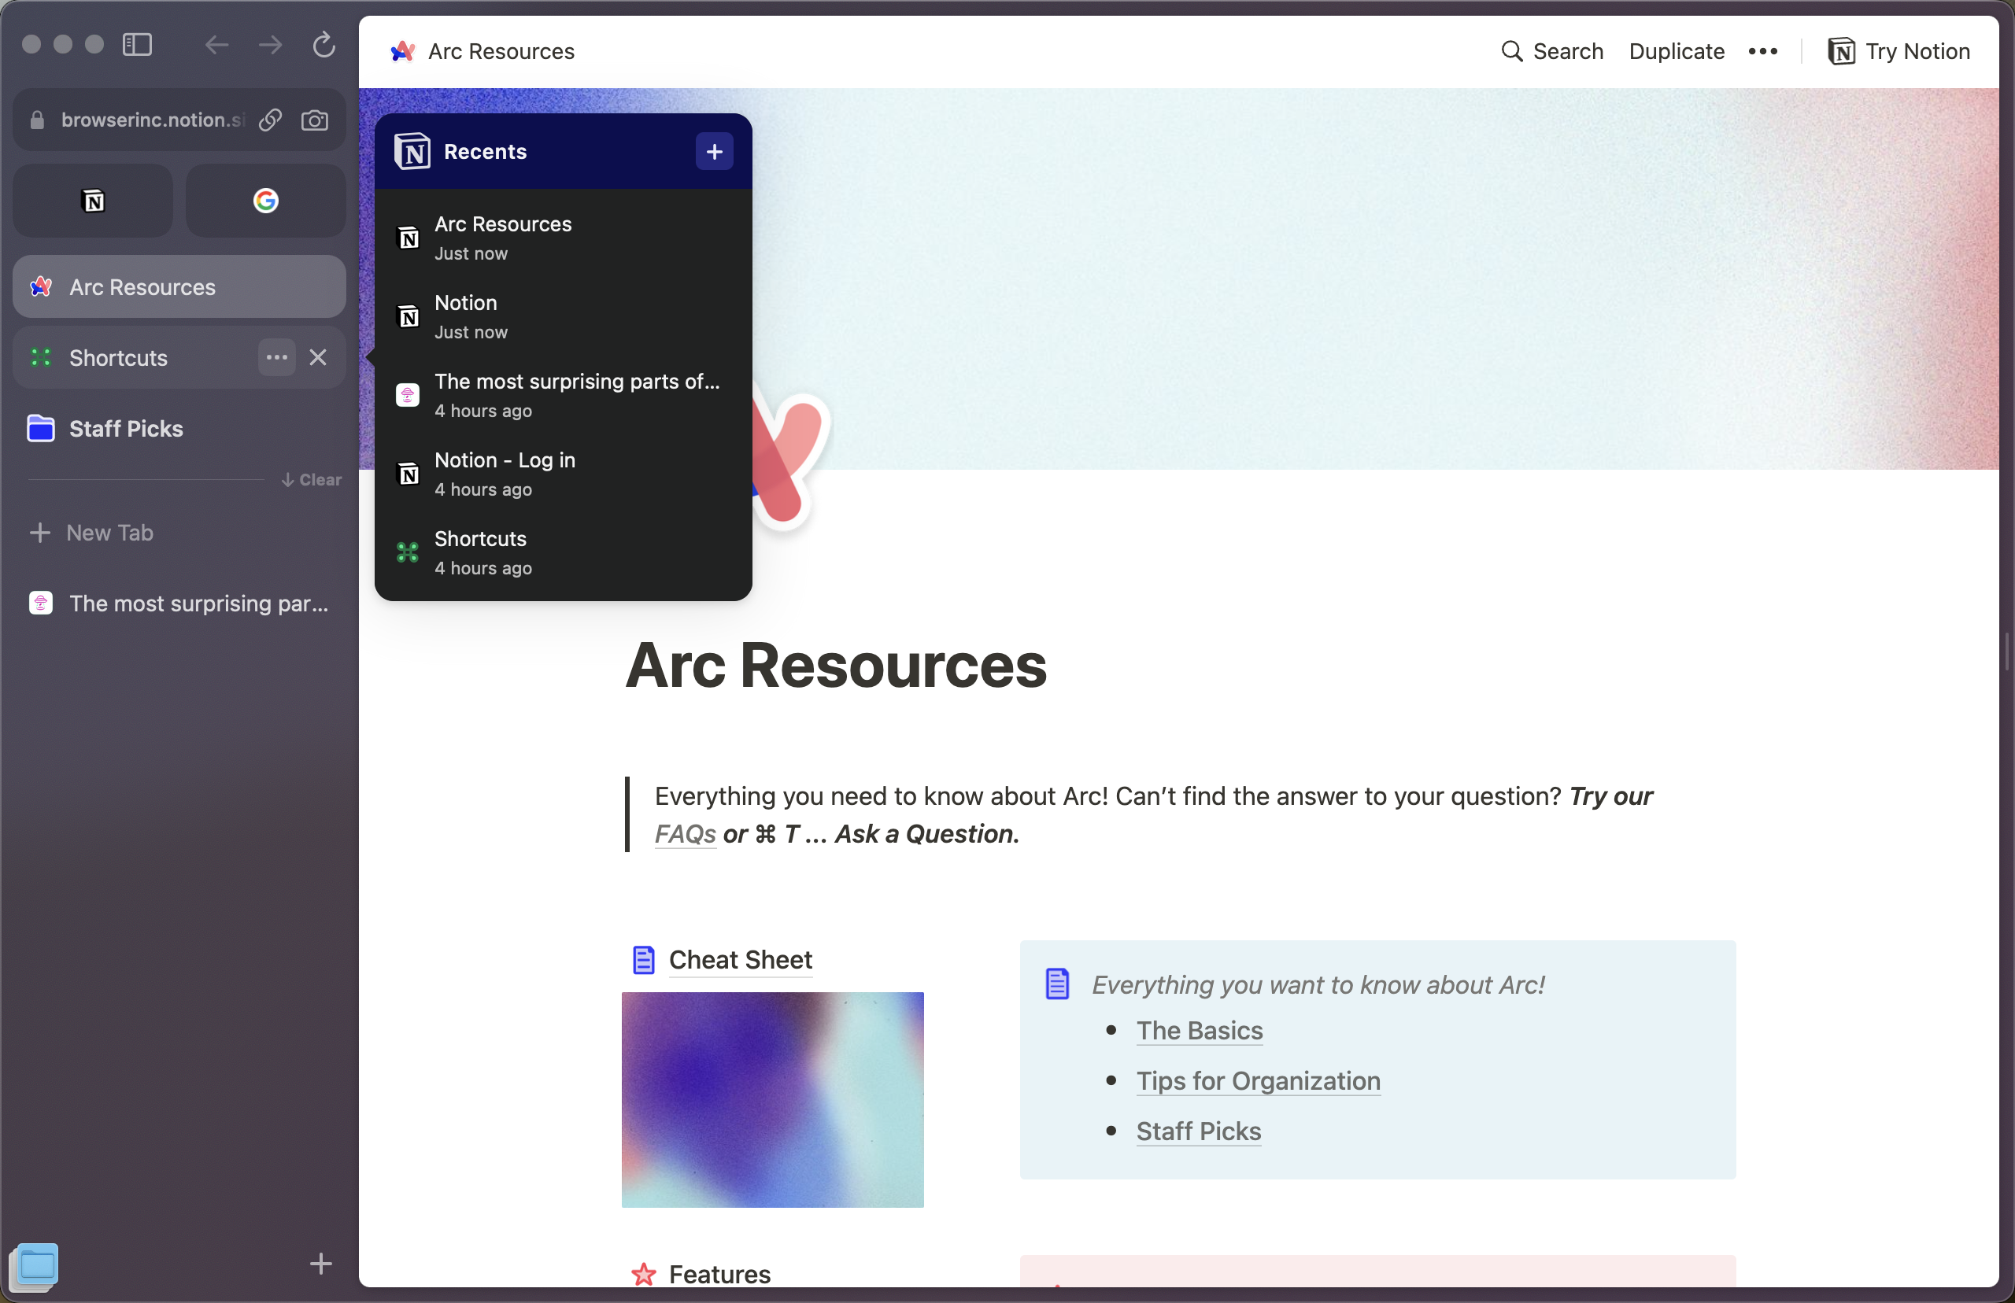Open the pinned Google favorite tile

point(266,201)
